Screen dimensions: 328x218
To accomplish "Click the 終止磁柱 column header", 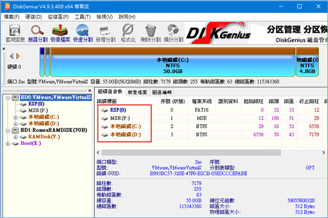I will click(x=309, y=102).
